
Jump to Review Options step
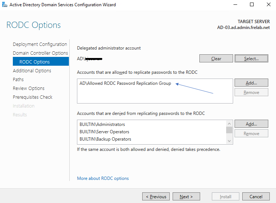29,88
